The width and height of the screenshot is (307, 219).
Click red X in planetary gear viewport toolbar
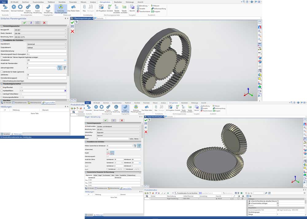tap(72, 31)
